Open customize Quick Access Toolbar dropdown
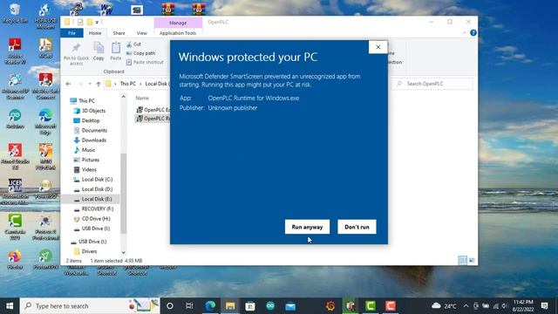Screen dimensions: 558x314 tap(97, 22)
